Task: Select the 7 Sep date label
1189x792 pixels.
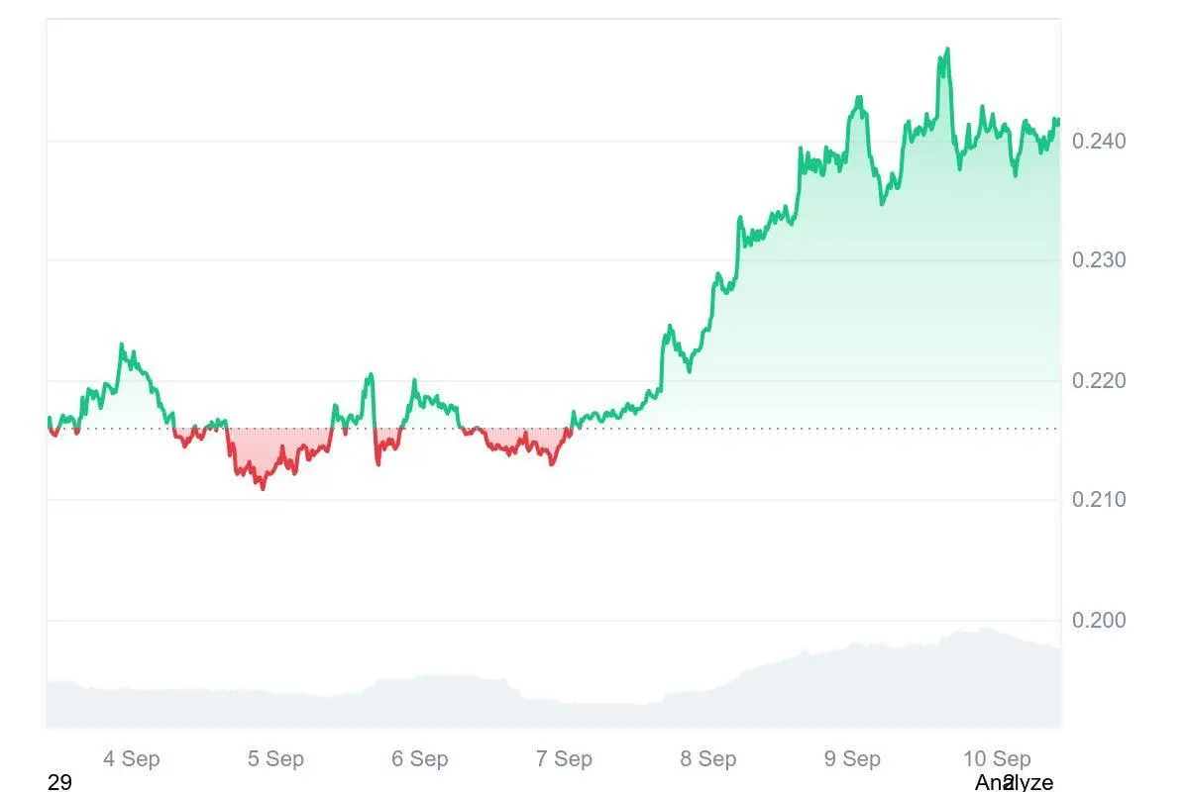Action: (564, 759)
